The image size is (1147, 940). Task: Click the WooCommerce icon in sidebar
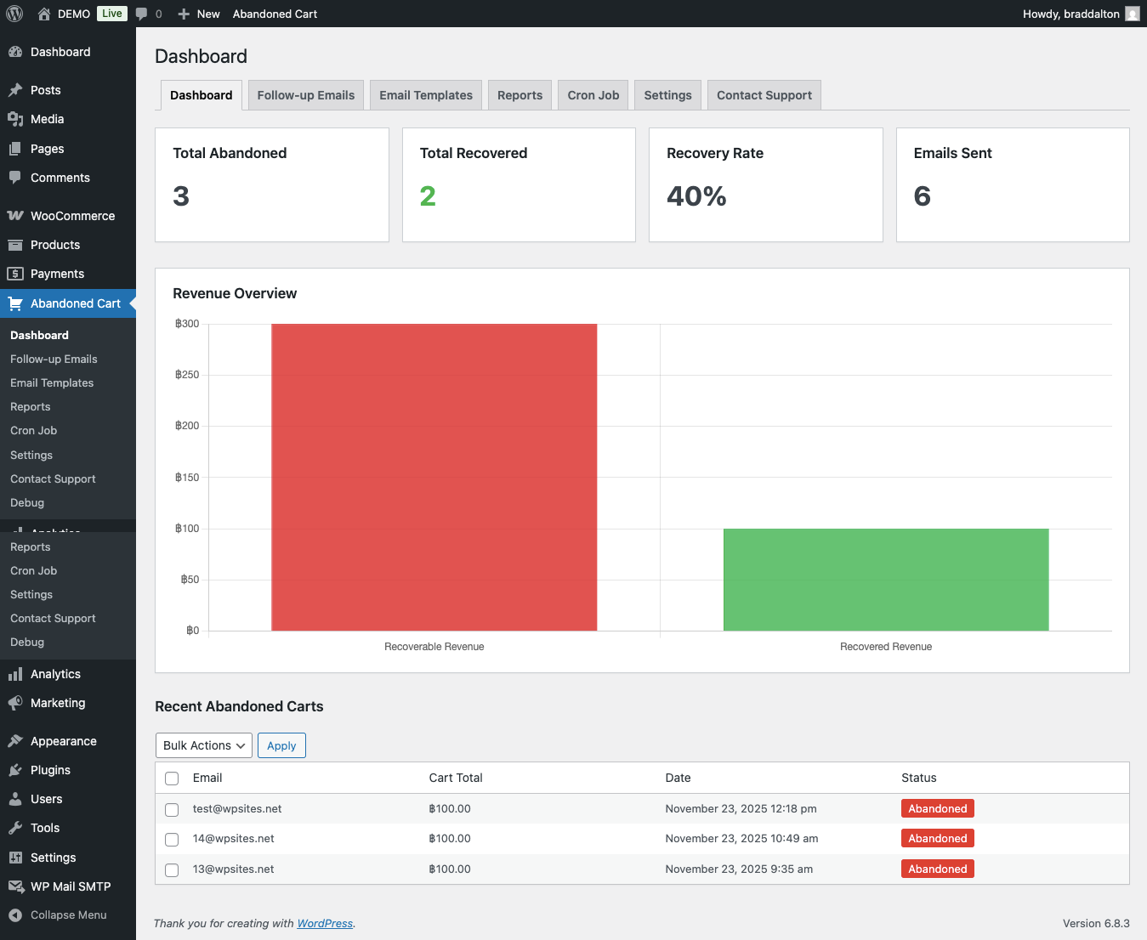(15, 216)
